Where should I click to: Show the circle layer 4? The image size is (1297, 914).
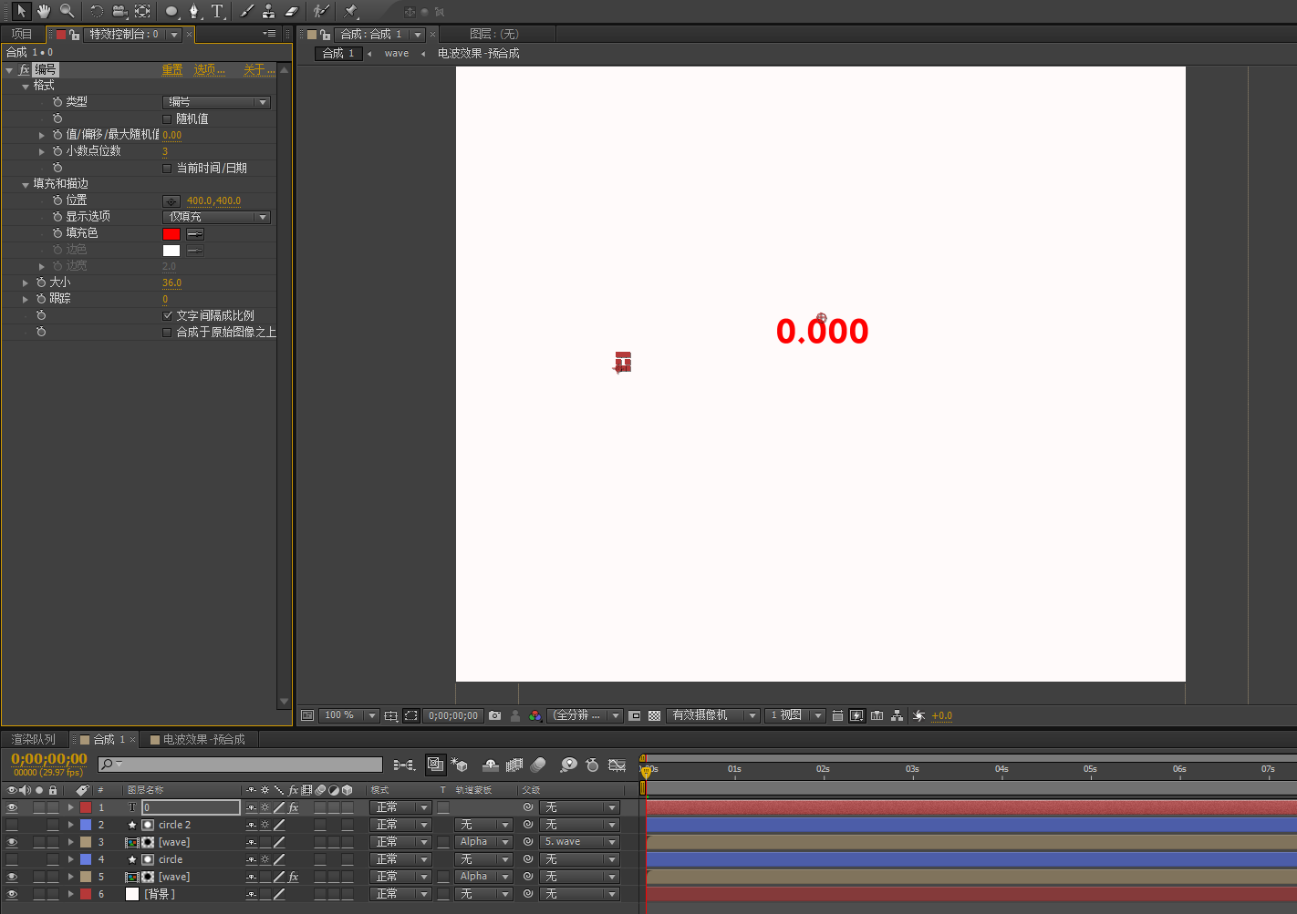click(x=12, y=859)
